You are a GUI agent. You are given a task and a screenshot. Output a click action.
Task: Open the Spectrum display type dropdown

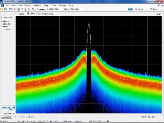tap(8, 108)
